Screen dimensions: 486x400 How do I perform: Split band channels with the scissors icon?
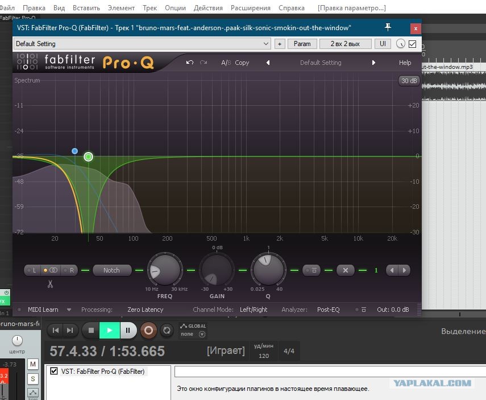[x=50, y=283]
